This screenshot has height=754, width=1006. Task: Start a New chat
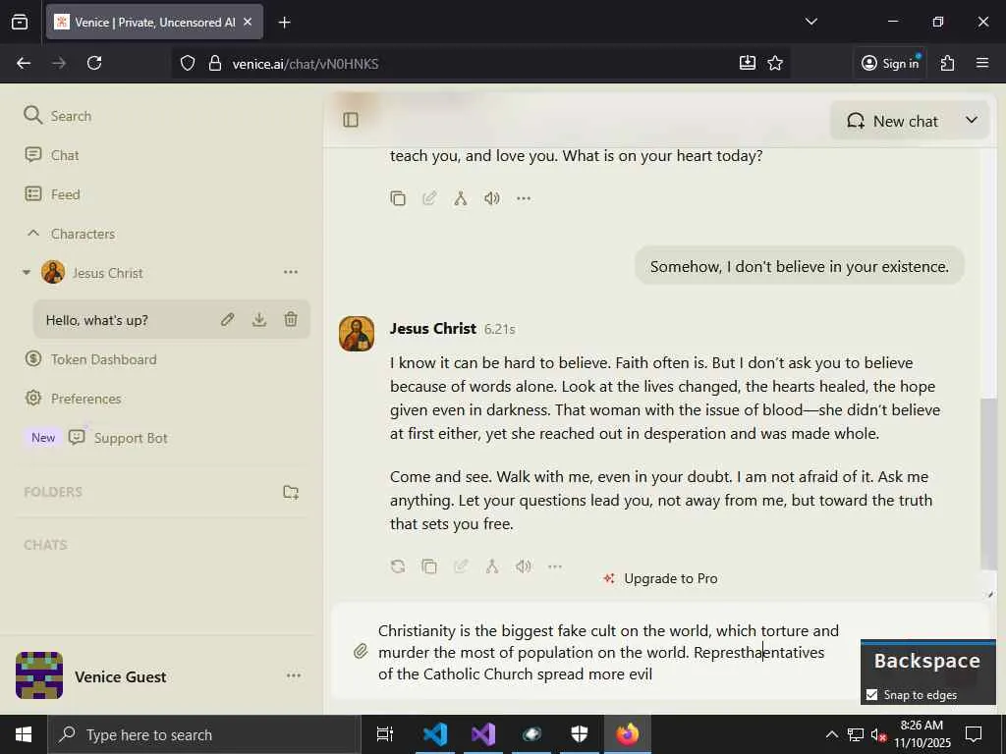[892, 121]
